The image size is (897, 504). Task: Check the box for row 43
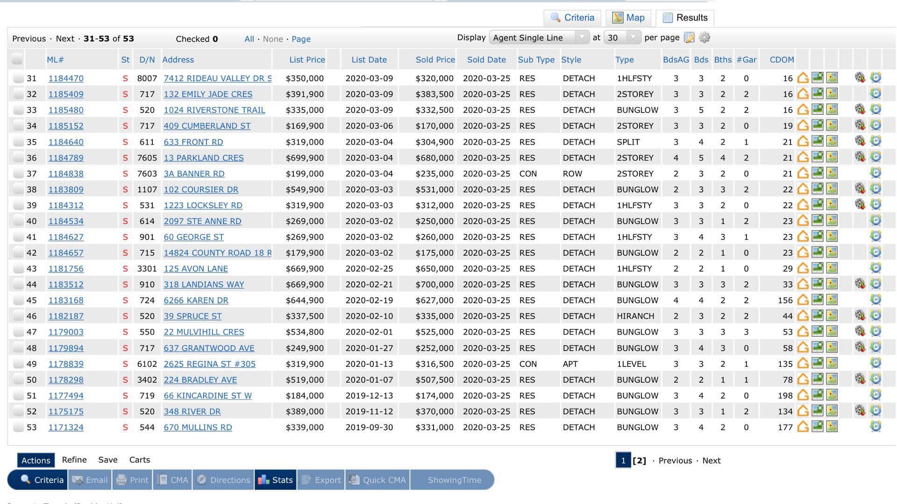click(x=18, y=269)
